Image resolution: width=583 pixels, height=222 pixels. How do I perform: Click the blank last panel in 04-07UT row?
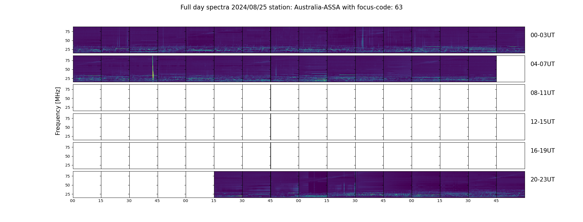(510, 69)
